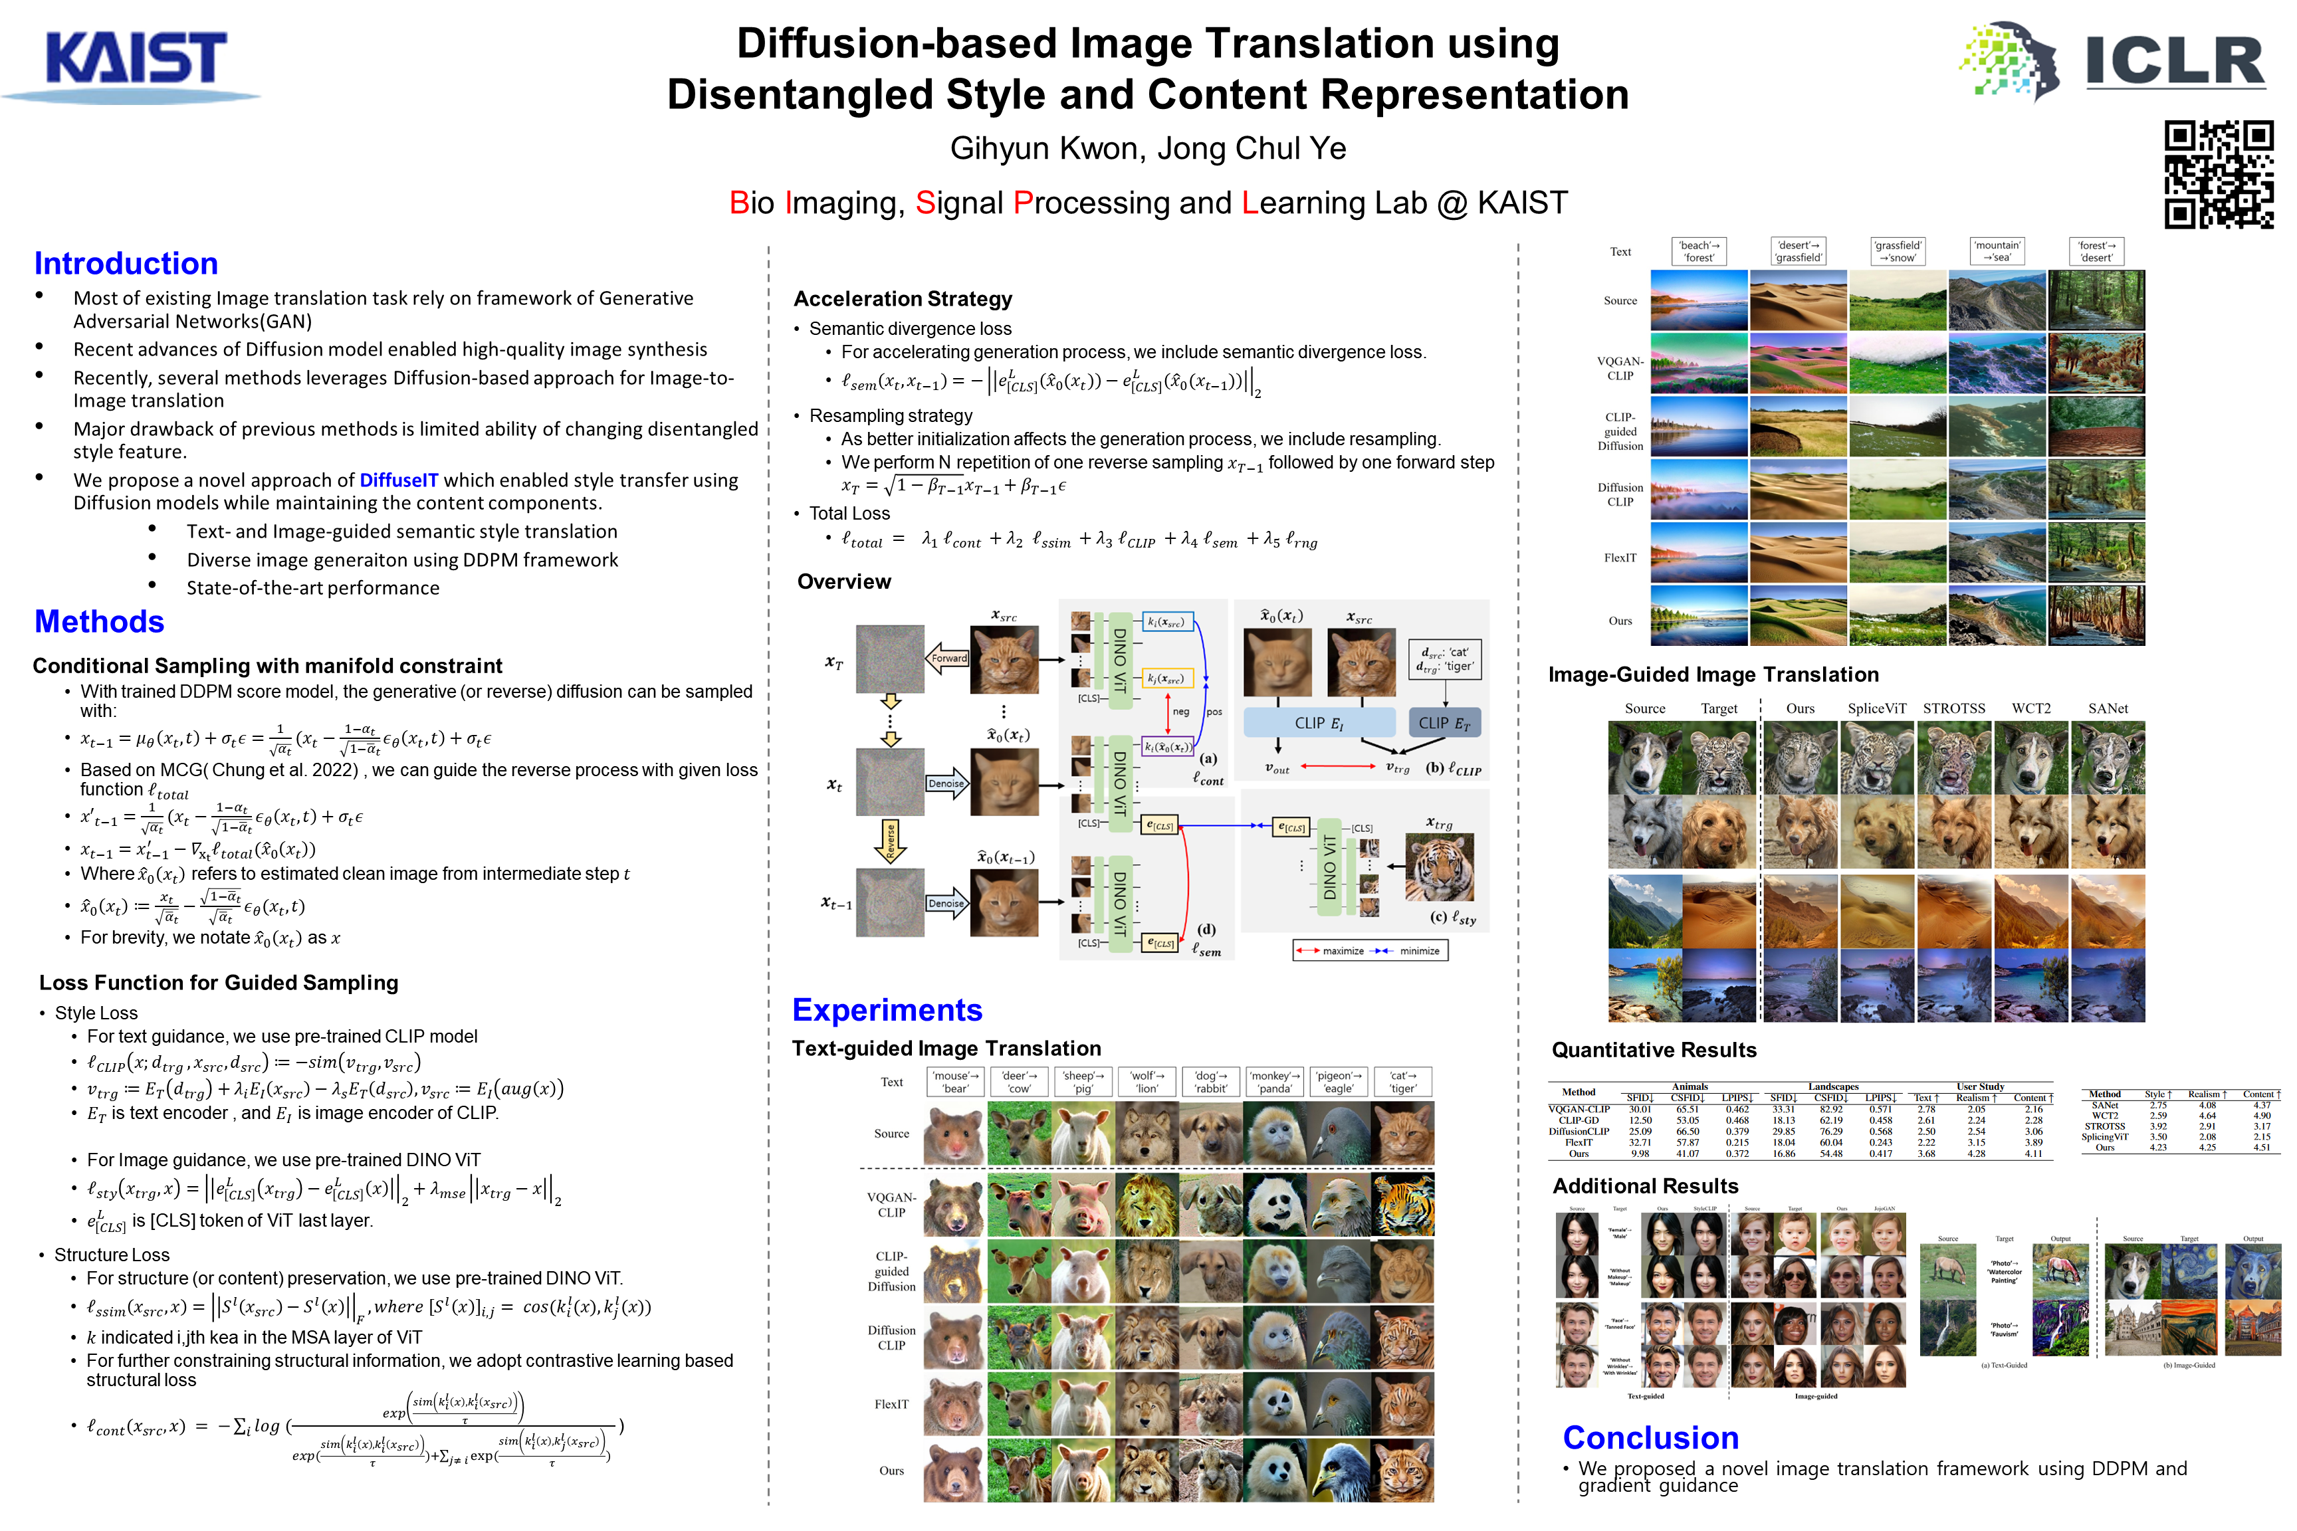The image size is (2297, 1531).
Task: Click the Animals/Landscapes quantitative results table
Action: pos(1800,1120)
